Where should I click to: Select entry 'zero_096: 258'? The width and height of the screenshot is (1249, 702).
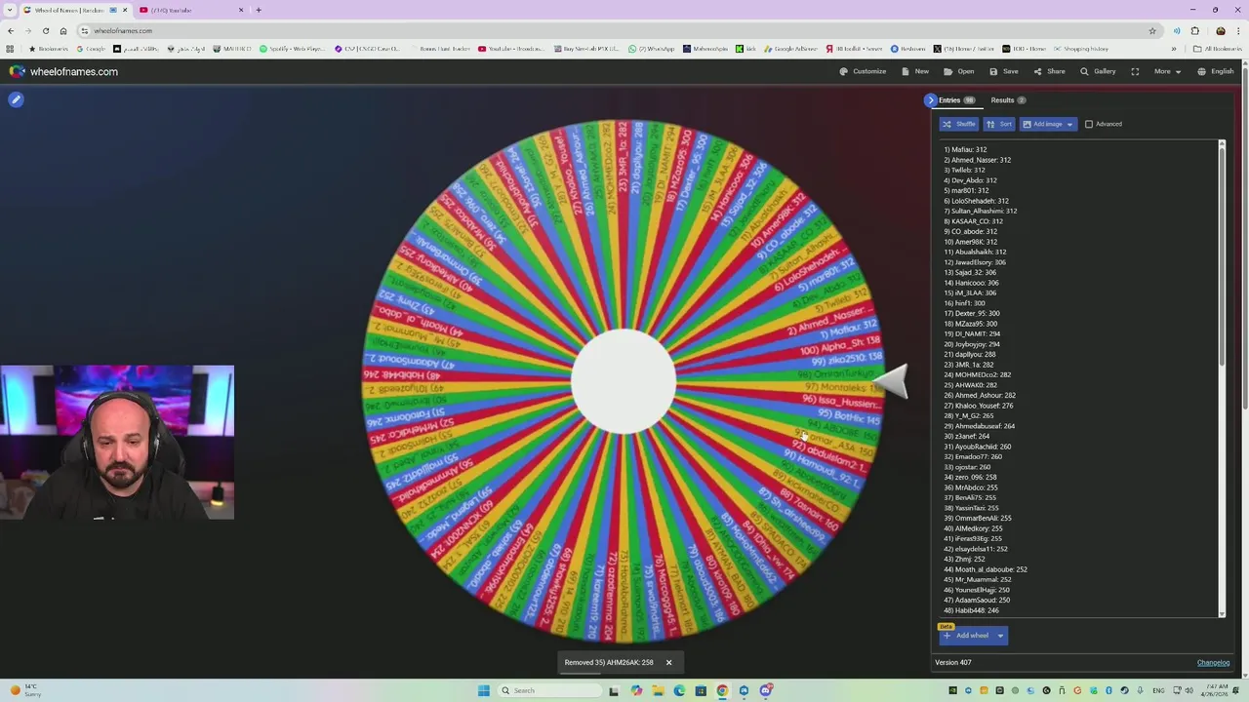coord(971,477)
